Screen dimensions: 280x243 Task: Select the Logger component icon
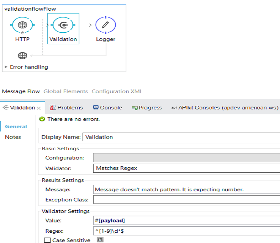[x=105, y=25]
